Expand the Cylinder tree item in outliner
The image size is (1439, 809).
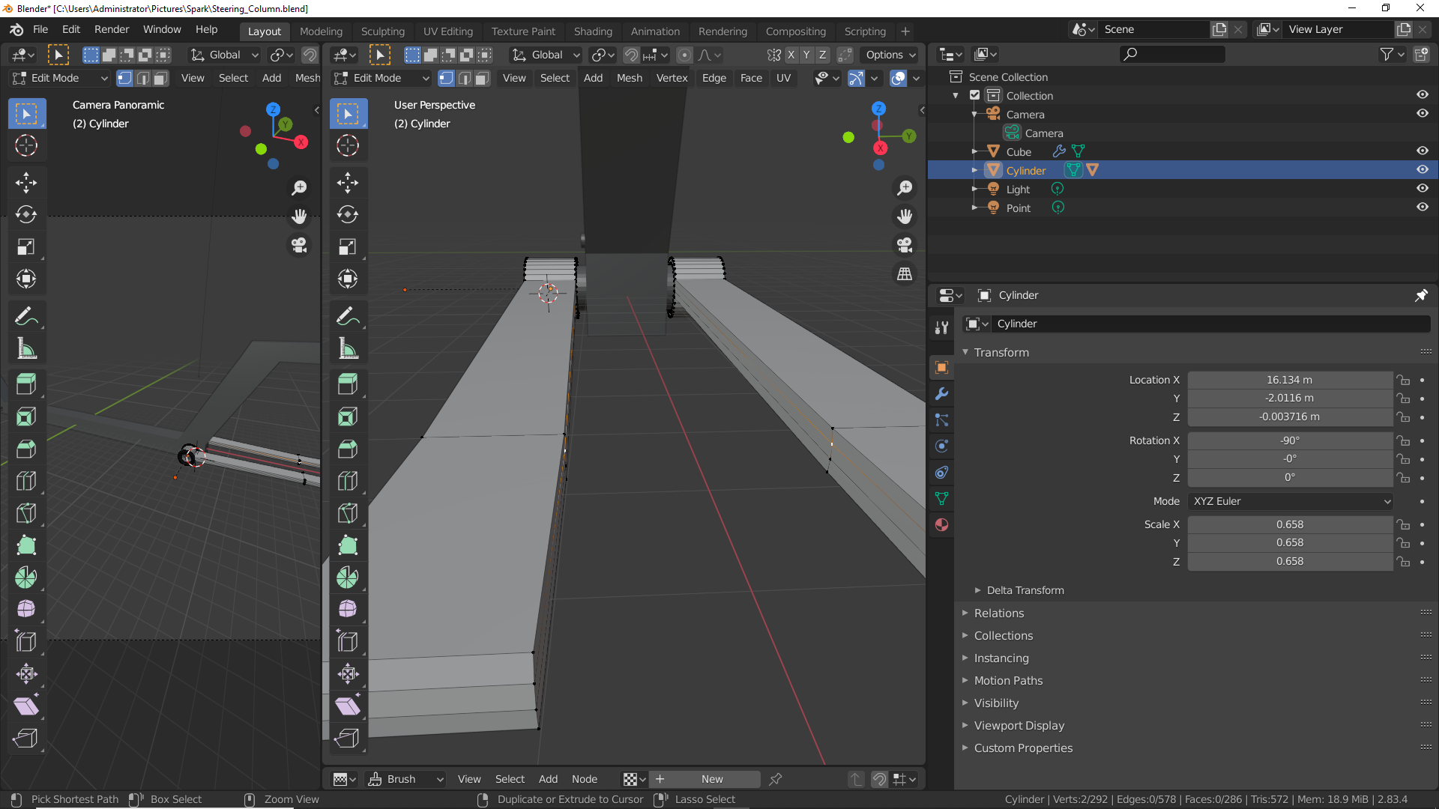pos(974,170)
